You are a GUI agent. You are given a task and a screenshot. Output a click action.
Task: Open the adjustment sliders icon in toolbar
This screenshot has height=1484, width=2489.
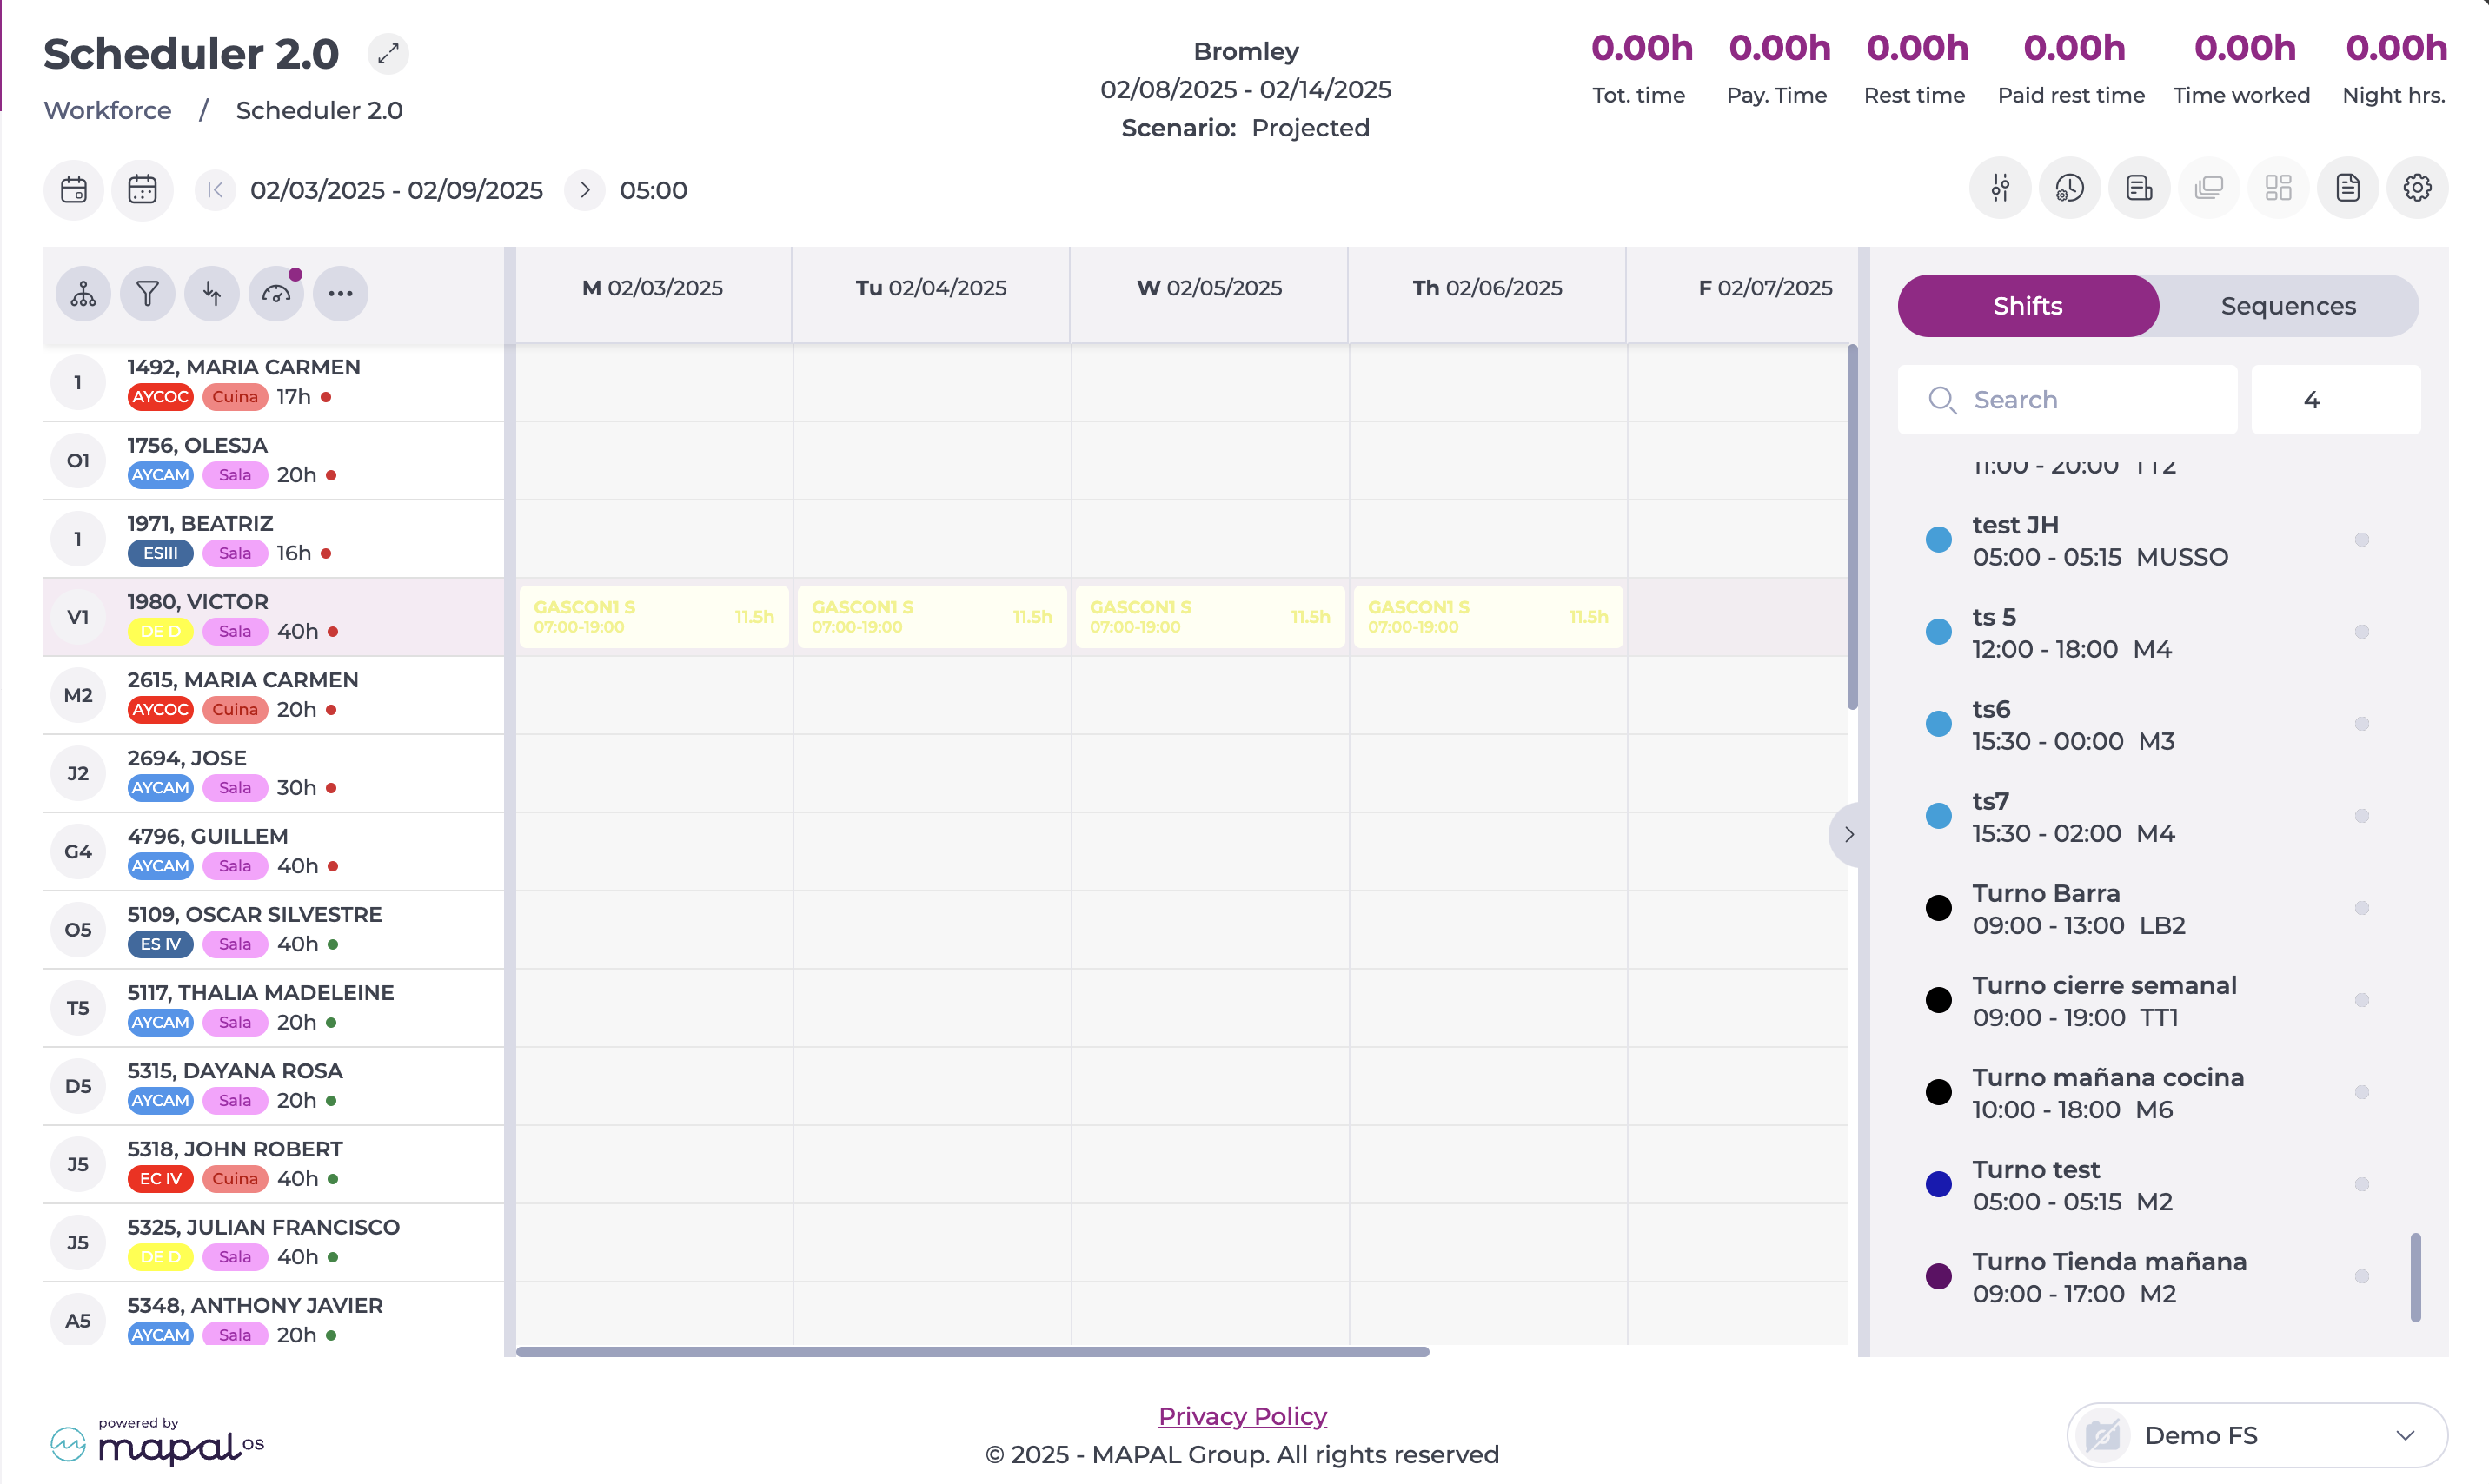[x=2000, y=188]
